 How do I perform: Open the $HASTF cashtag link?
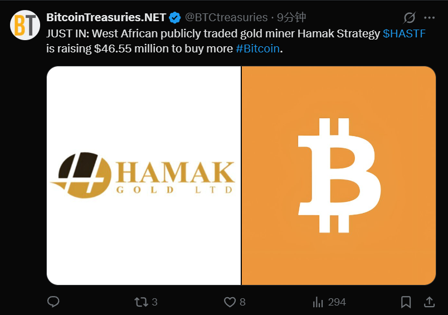pyautogui.click(x=404, y=33)
